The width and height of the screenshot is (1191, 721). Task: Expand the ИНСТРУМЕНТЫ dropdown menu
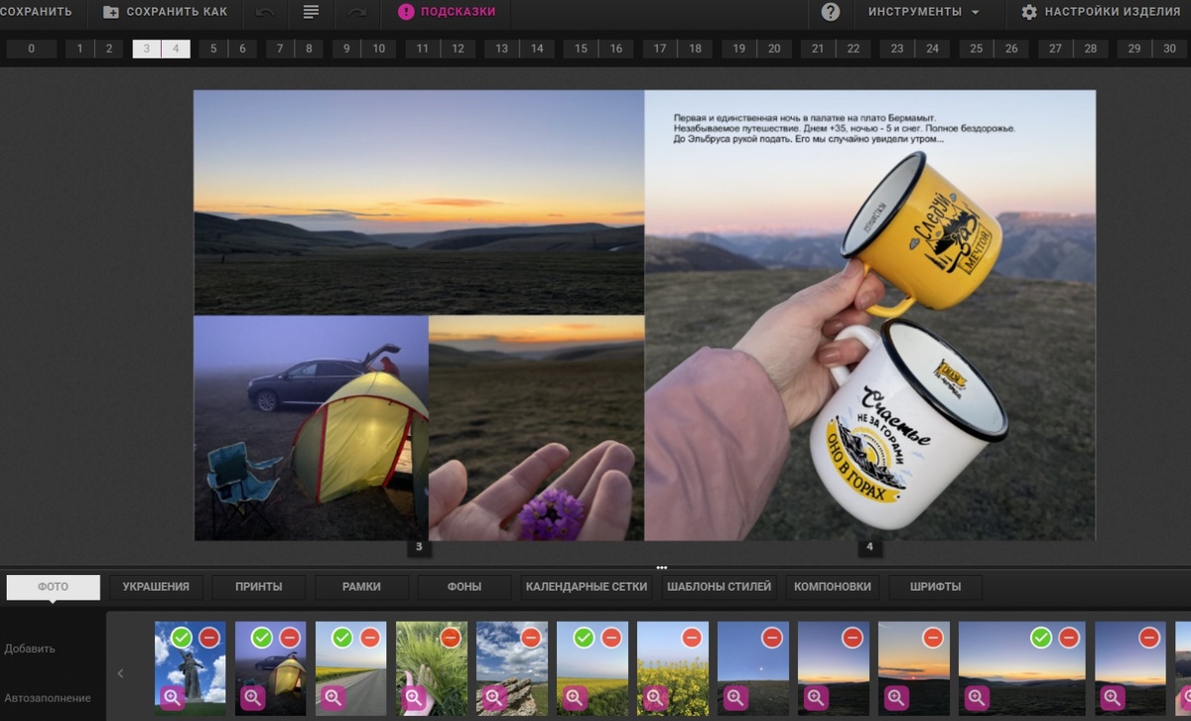[x=924, y=12]
